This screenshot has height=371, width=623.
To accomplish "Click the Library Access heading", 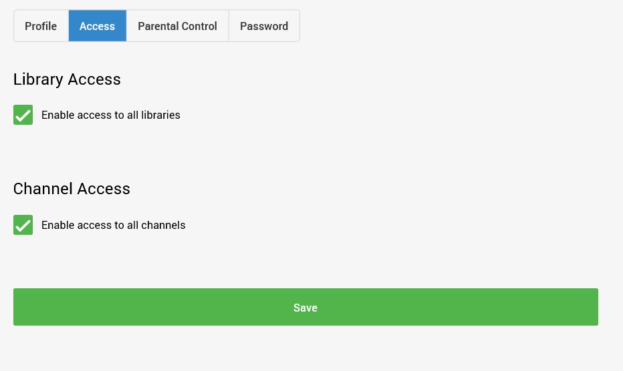I will [x=67, y=79].
